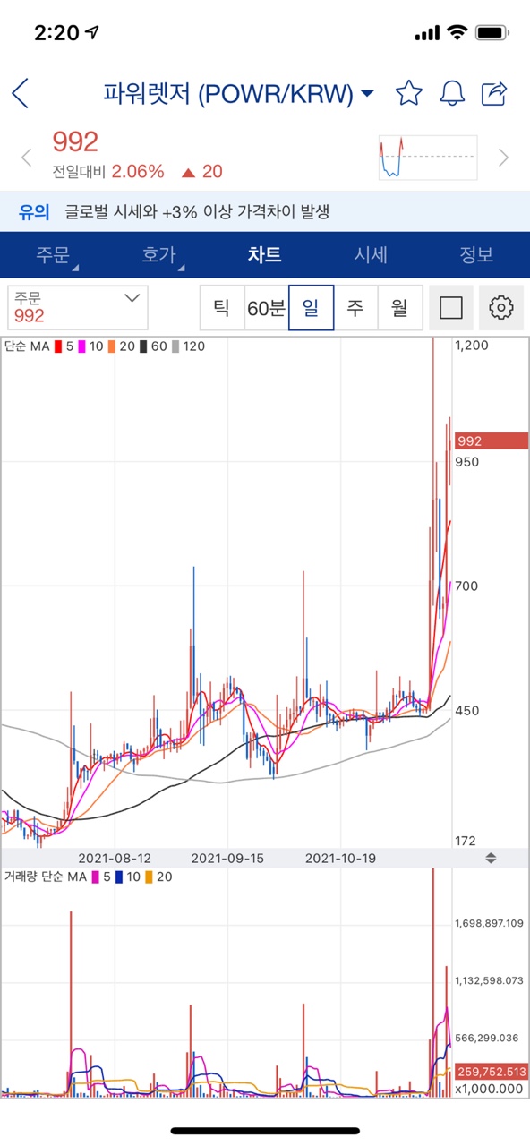Open the 호가 tab
The image size is (530, 1146).
click(x=158, y=255)
